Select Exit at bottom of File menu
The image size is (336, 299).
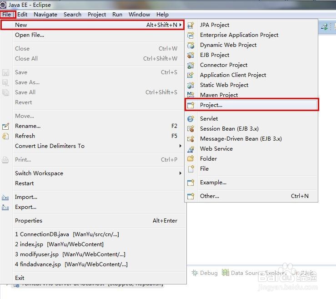(92, 278)
